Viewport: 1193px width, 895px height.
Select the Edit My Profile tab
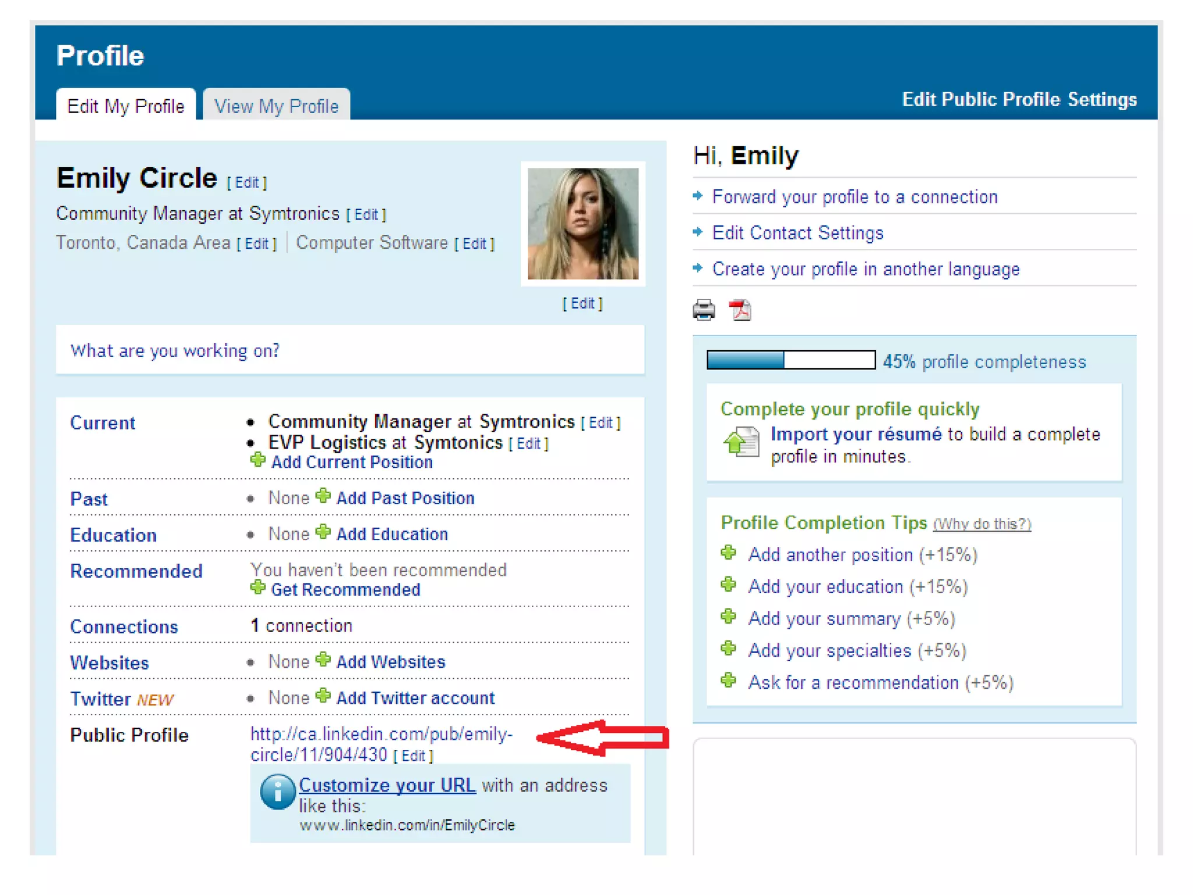click(x=126, y=106)
